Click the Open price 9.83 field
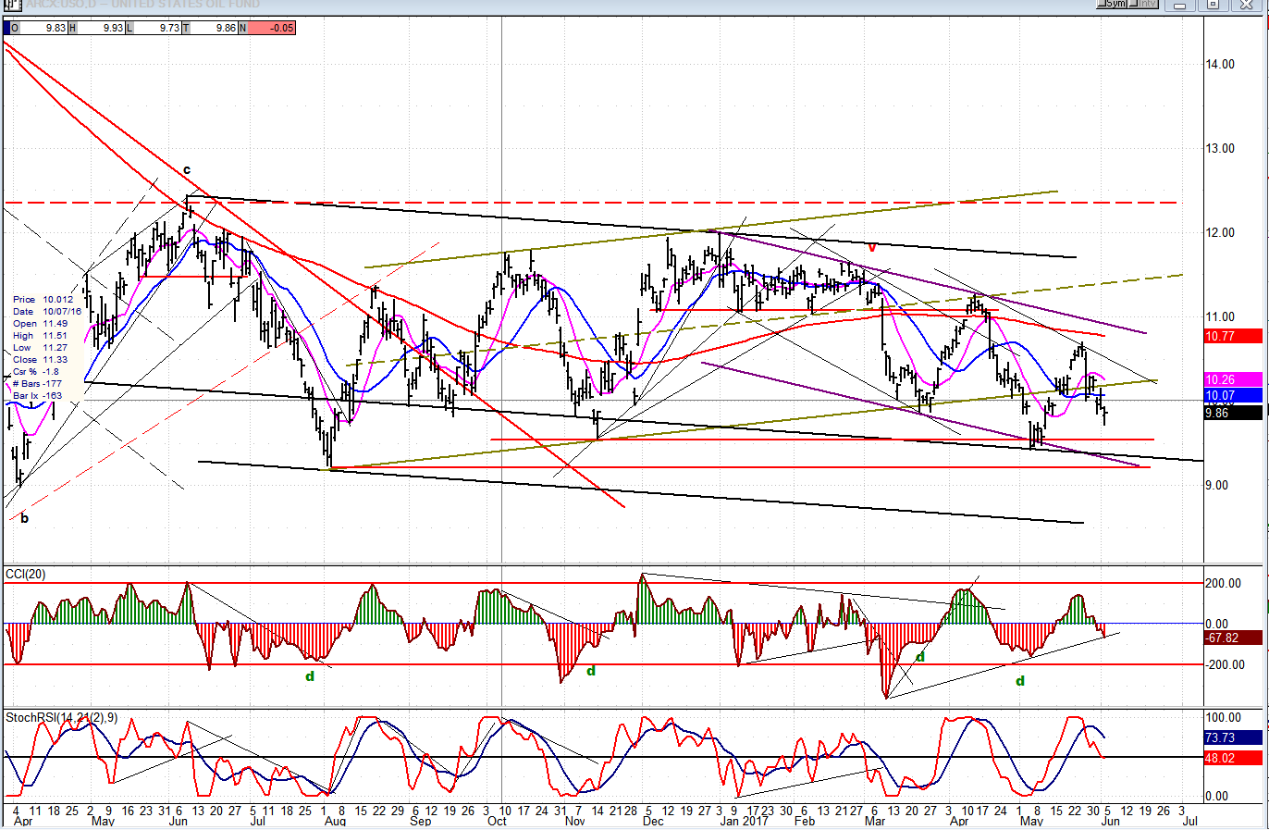 click(43, 28)
